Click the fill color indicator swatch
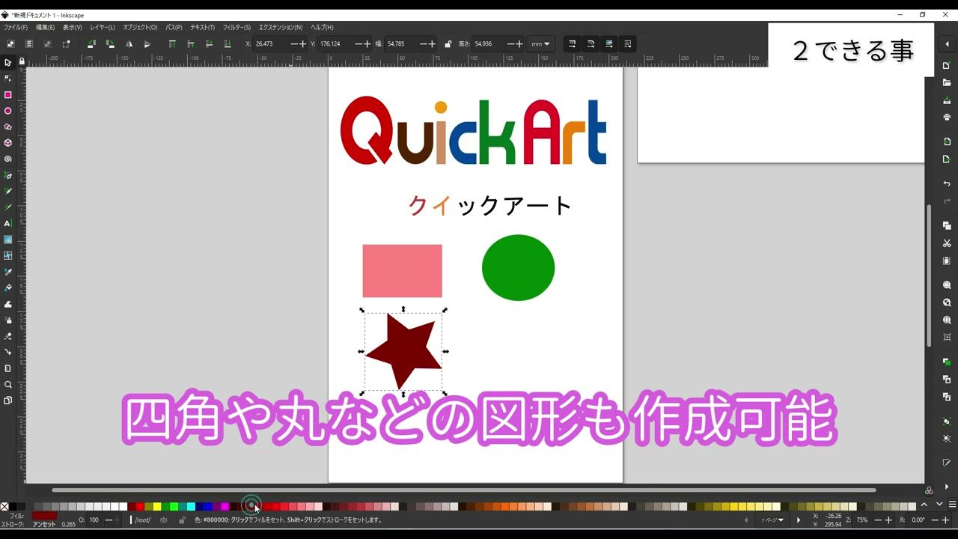 pos(44,516)
